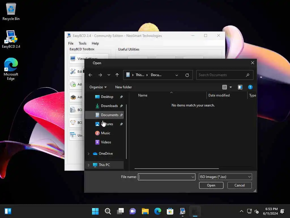Open taskbar Search
290x218 pixels.
108,211
